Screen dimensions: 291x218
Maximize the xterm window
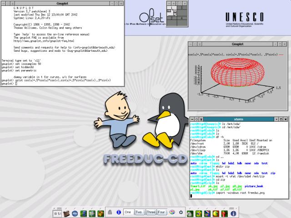coord(281,119)
